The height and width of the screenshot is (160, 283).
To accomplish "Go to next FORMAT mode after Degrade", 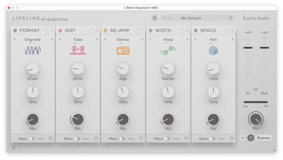I will pos(52,39).
